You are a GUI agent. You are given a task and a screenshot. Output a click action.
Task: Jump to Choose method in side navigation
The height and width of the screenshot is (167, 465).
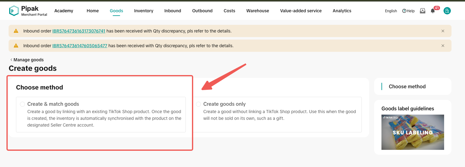(407, 86)
